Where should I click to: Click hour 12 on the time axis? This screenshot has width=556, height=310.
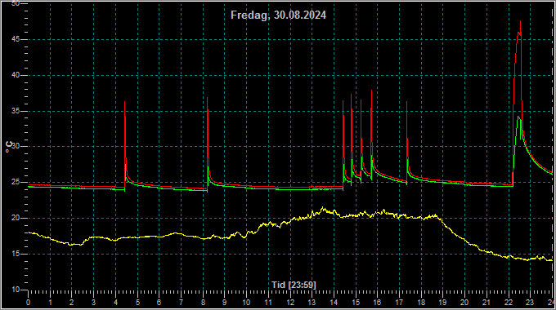[290, 303]
